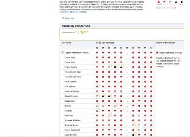Click Climate System 03 open rating circle

click(97, 96)
